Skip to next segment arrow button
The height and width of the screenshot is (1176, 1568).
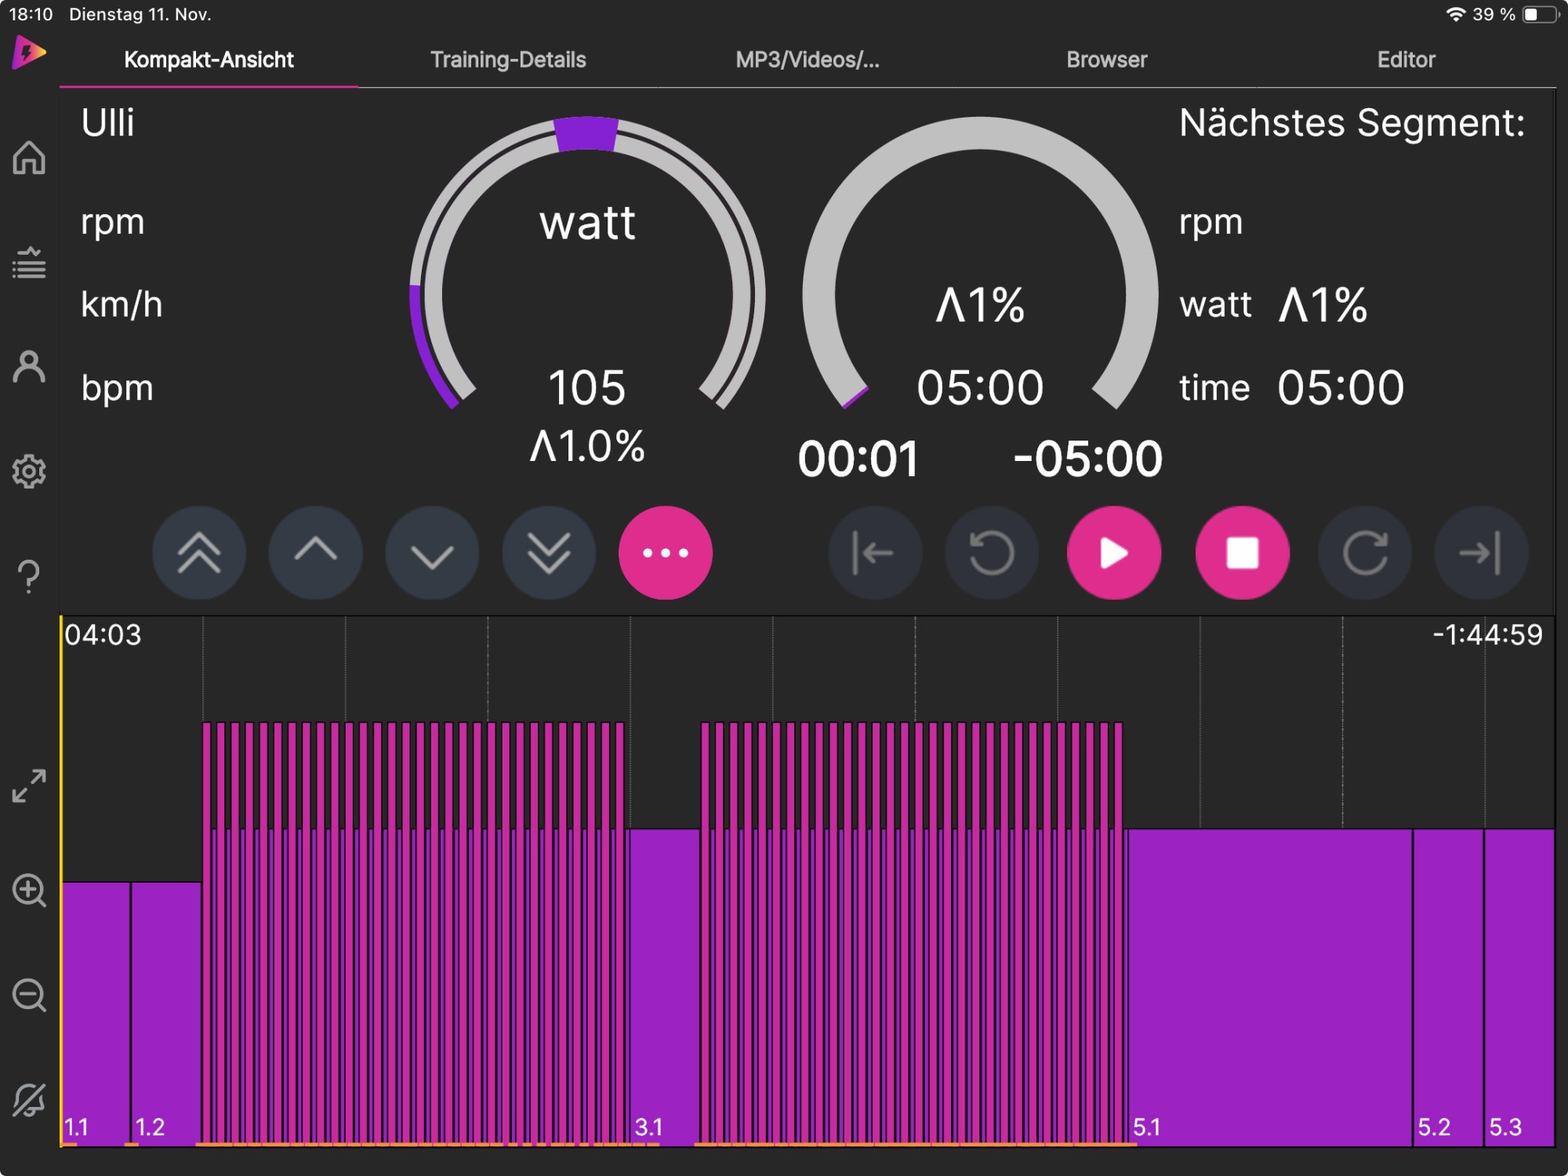pos(1481,553)
